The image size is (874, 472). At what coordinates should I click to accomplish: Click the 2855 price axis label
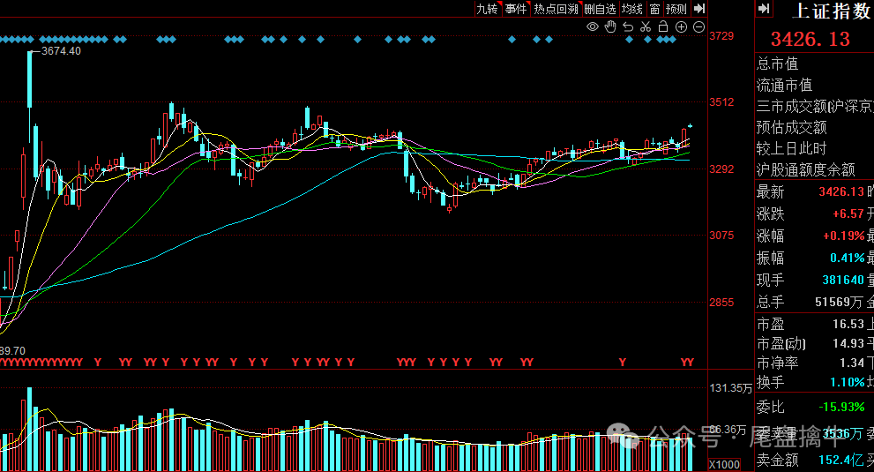[721, 303]
